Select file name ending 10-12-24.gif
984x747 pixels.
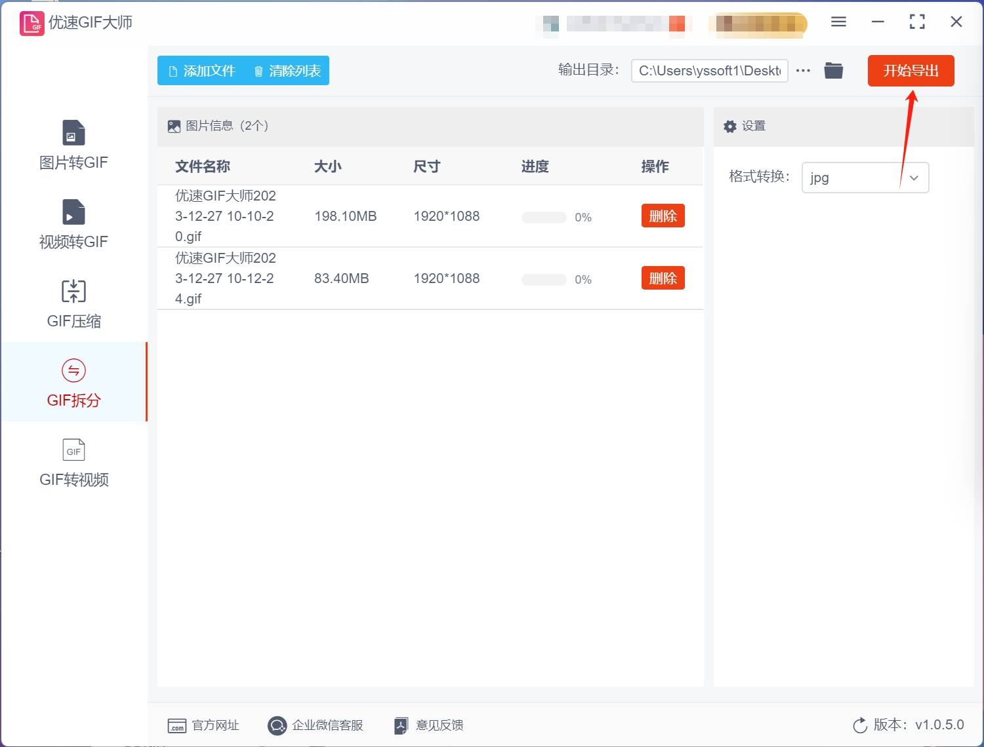[226, 278]
